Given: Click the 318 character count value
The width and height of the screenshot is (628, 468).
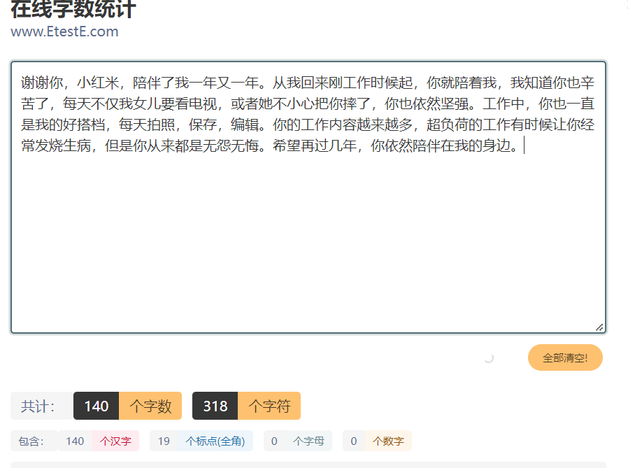Looking at the screenshot, I should click(215, 406).
